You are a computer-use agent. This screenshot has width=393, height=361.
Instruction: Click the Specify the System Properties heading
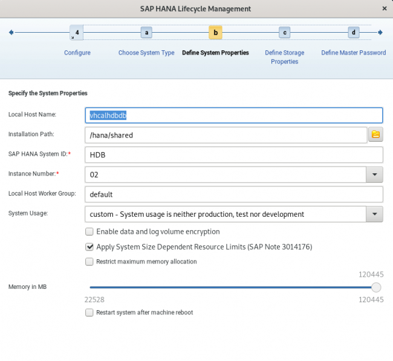pos(48,93)
